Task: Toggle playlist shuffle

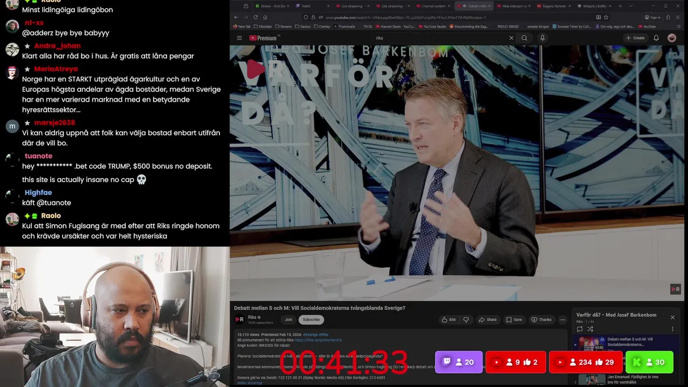Action: pos(590,329)
